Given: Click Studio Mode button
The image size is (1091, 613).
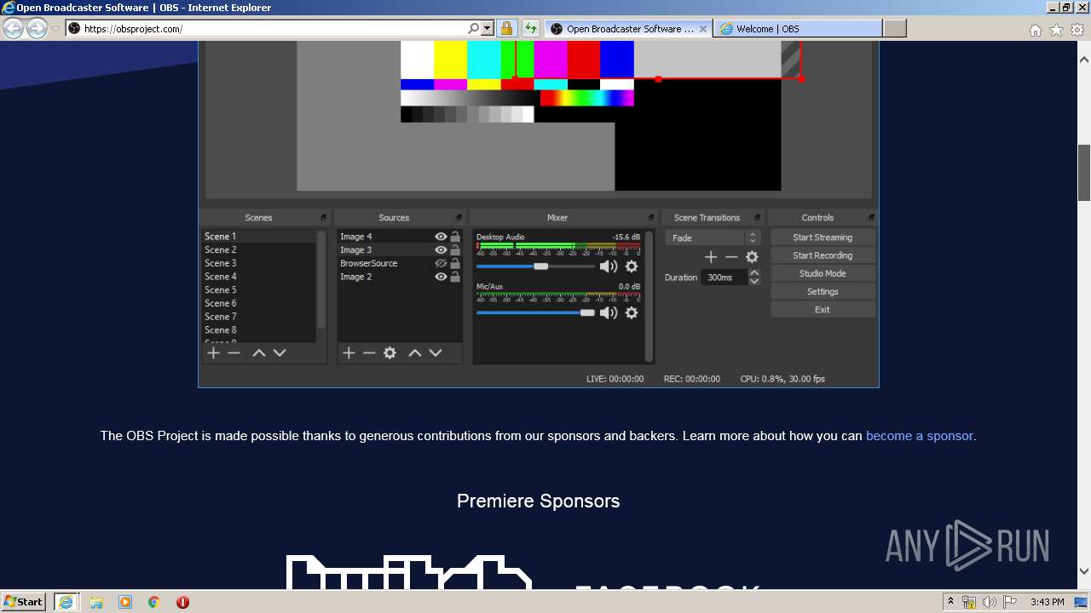Looking at the screenshot, I should [823, 273].
